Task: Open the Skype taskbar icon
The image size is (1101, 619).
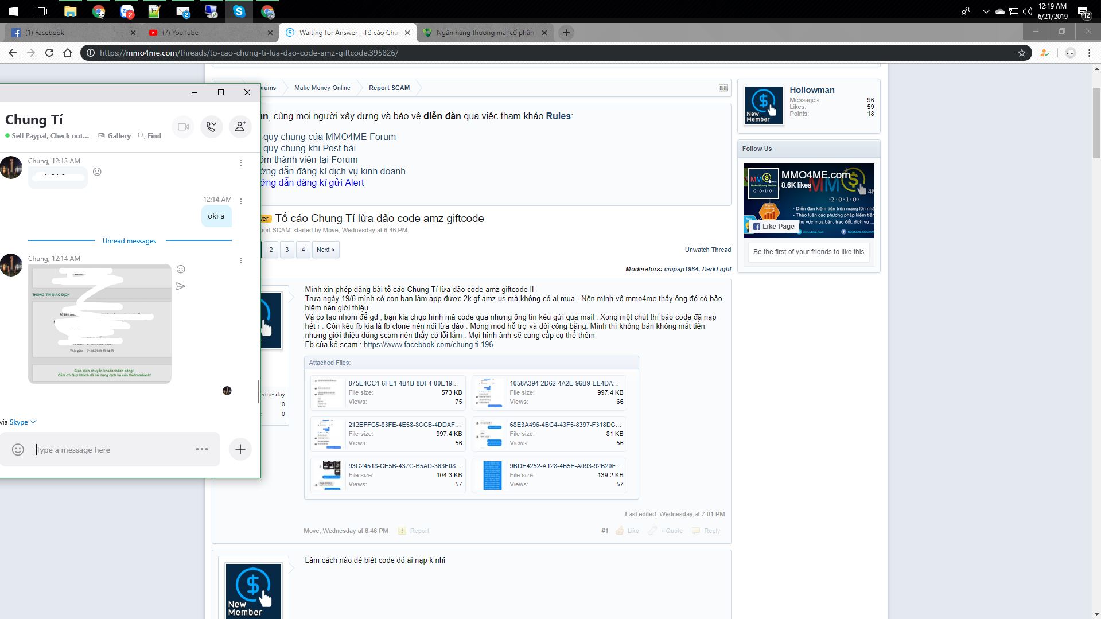Action: tap(239, 11)
